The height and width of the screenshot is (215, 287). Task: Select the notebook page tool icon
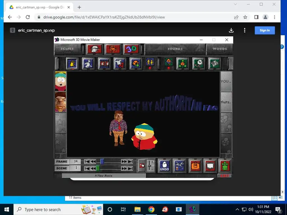tap(214, 64)
